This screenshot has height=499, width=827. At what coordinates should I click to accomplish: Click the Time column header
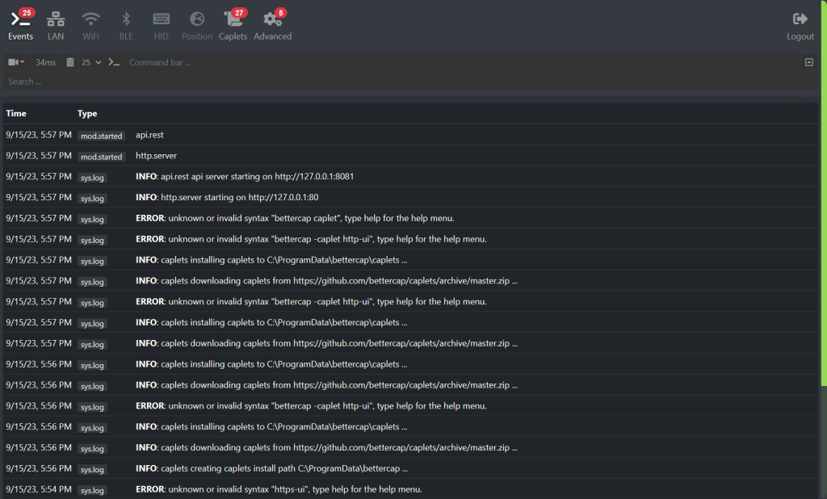[x=16, y=113]
